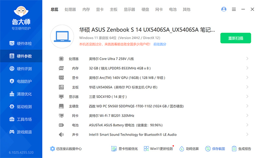Click Intel Smart Sound Technology text
The image size is (259, 158).
133,135
